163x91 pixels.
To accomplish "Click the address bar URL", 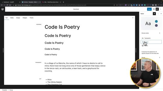I will click(50, 5).
